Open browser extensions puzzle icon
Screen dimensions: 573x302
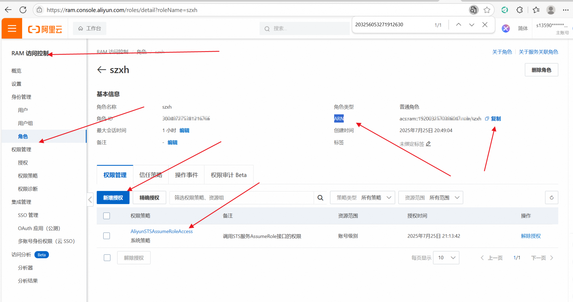[x=520, y=10]
